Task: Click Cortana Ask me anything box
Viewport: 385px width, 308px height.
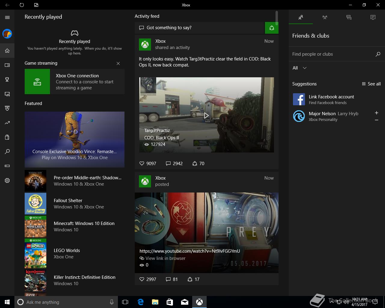Action: [66, 302]
